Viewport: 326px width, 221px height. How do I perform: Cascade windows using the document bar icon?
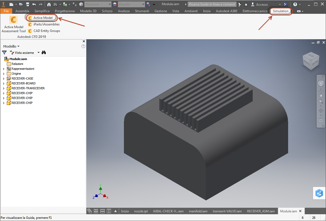pyautogui.click(x=89, y=211)
